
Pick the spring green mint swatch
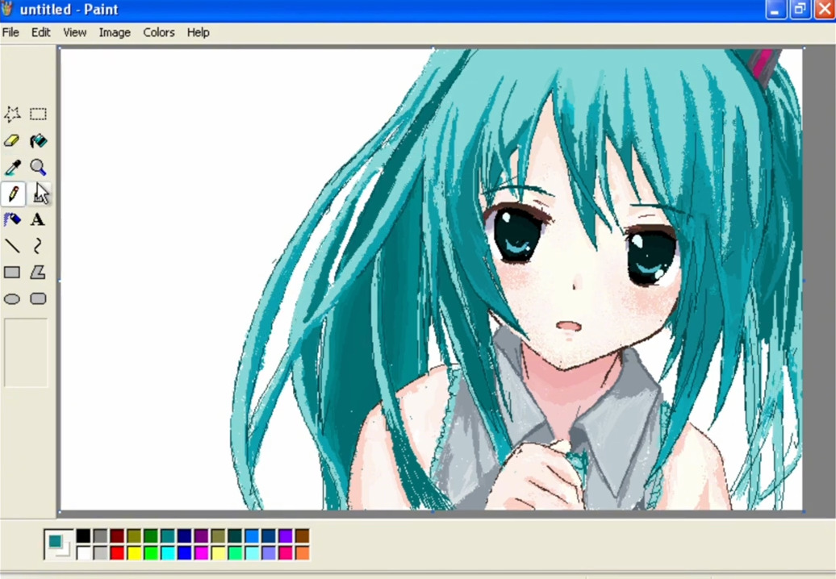[x=235, y=553]
